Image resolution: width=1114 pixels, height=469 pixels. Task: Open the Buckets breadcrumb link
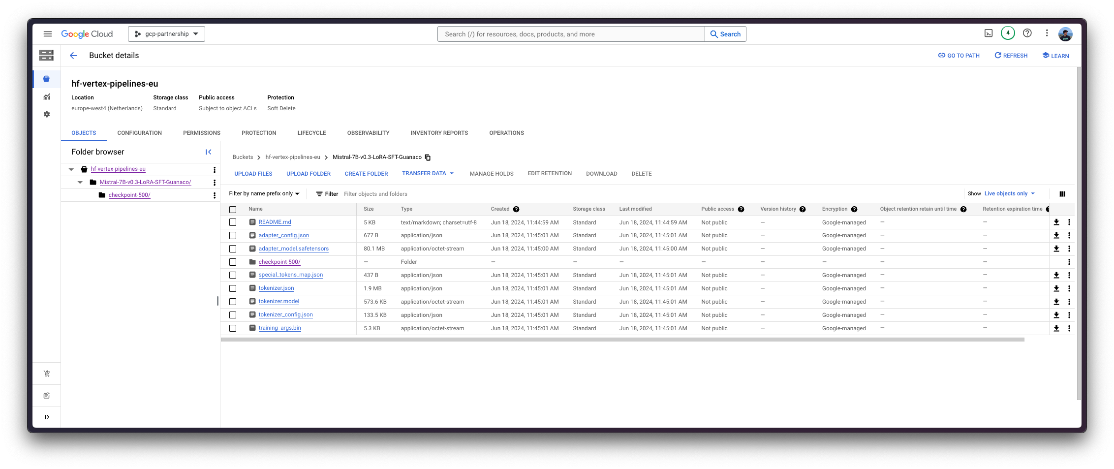243,157
